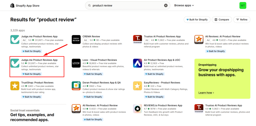Clear the search field with X icon
The width and height of the screenshot is (256, 126).
(166, 5)
